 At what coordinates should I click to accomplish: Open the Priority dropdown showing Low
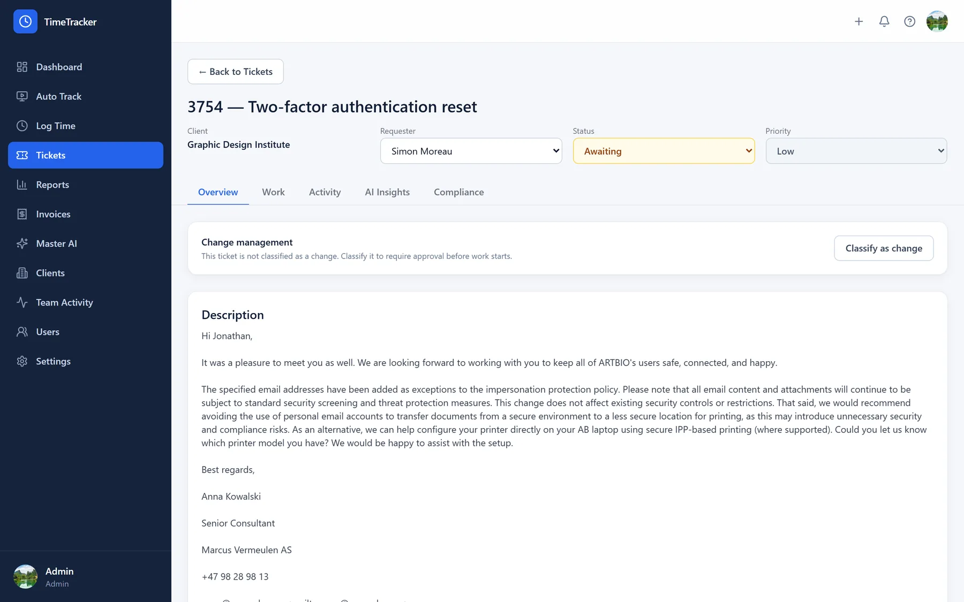(x=856, y=151)
